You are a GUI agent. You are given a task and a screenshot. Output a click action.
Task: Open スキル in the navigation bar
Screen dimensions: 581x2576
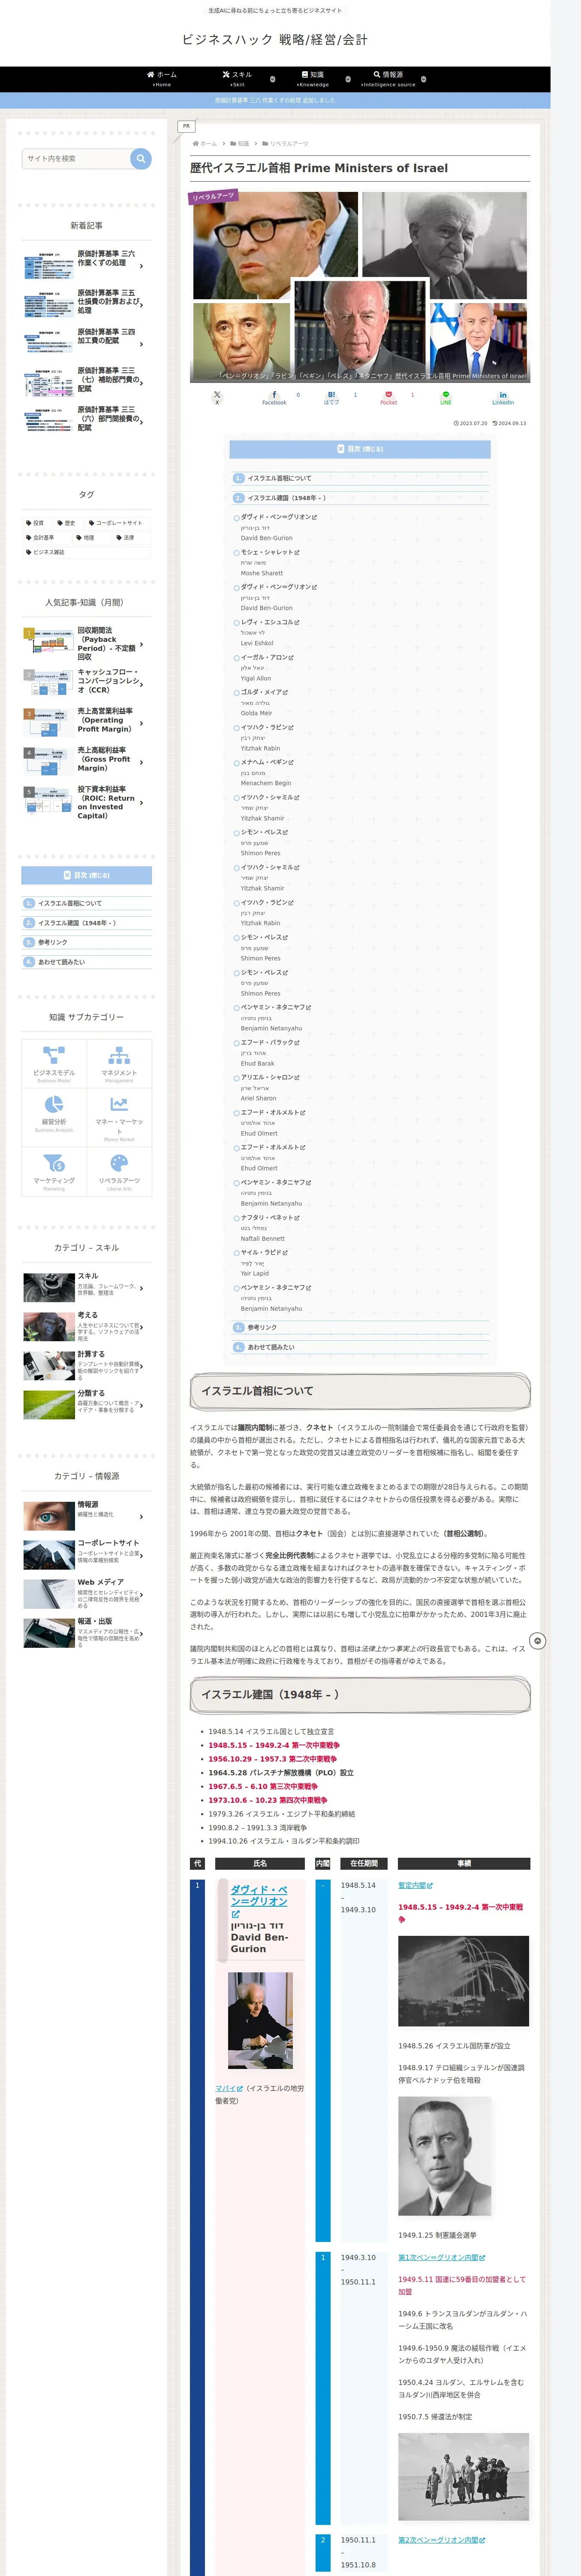(238, 79)
